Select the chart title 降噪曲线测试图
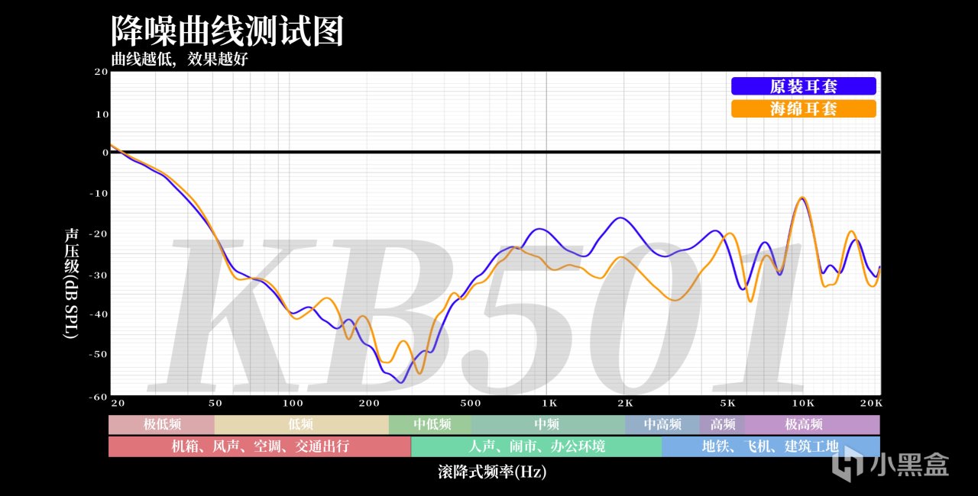The height and width of the screenshot is (496, 978). 227,32
